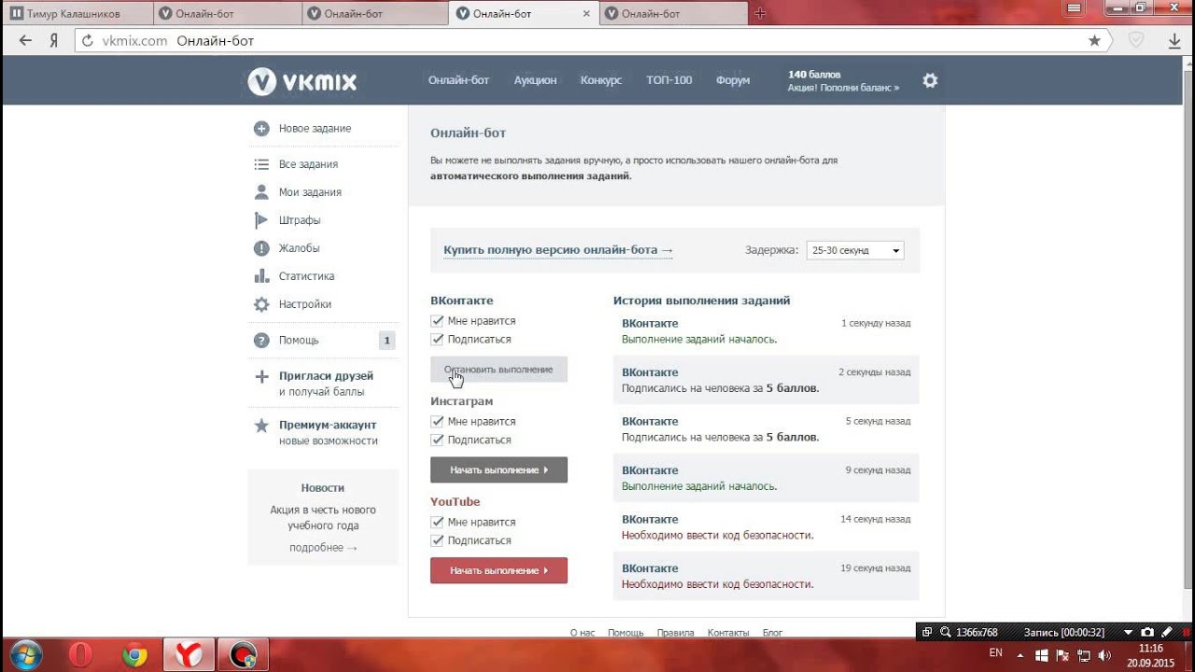Open Аукцион in top navigation
1195x672 pixels.
[x=535, y=80]
